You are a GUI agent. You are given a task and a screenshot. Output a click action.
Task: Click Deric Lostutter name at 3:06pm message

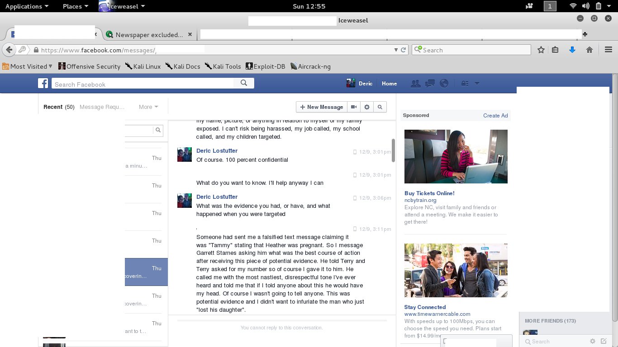(217, 197)
